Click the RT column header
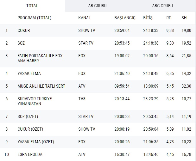196x161 pixels. (x=168, y=18)
